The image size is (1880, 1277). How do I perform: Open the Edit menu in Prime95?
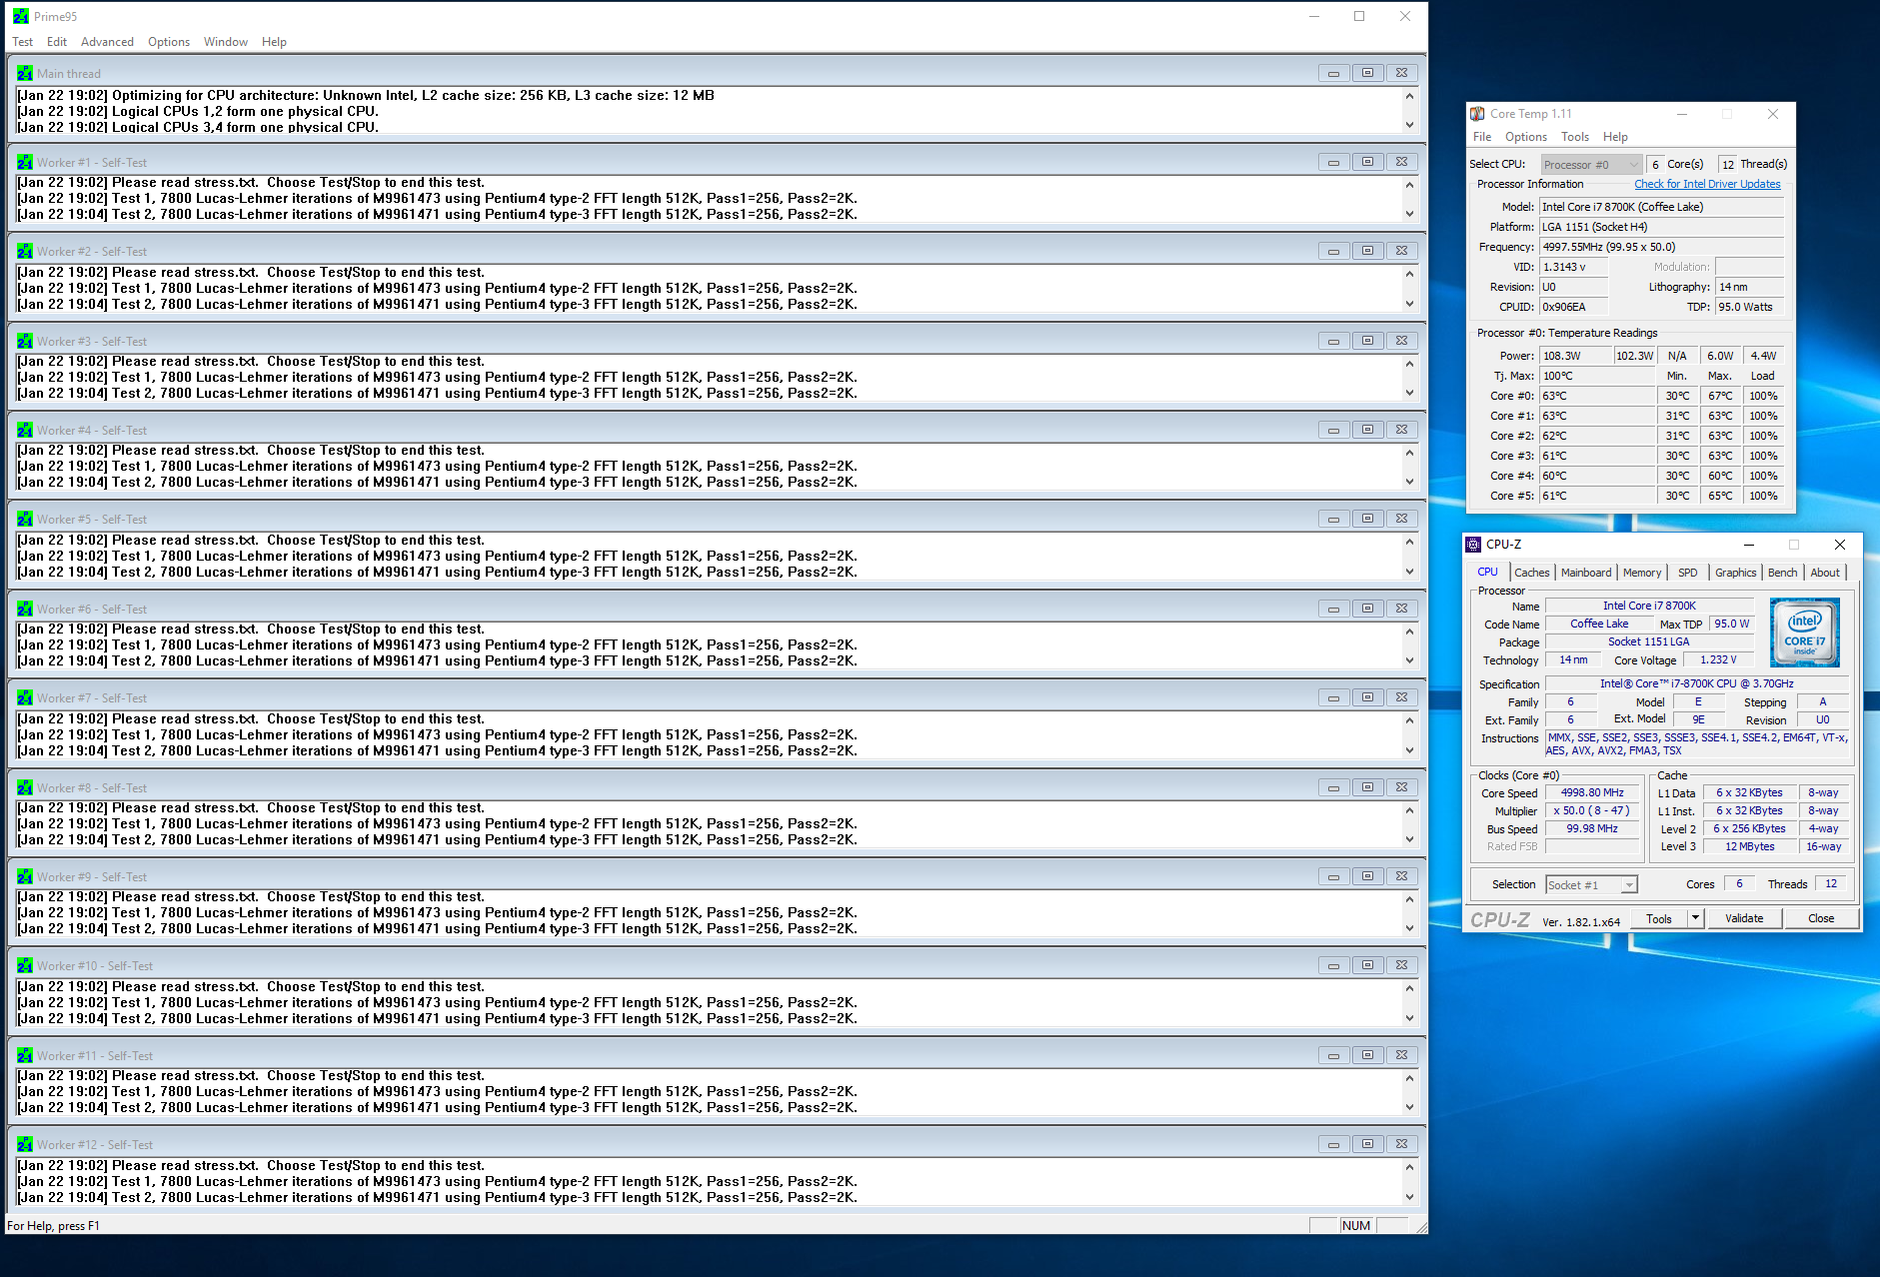(x=57, y=42)
